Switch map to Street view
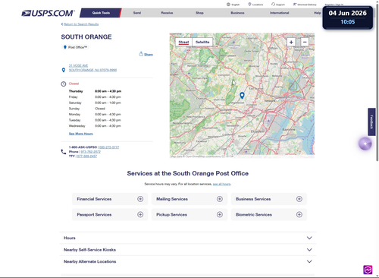 (x=183, y=42)
